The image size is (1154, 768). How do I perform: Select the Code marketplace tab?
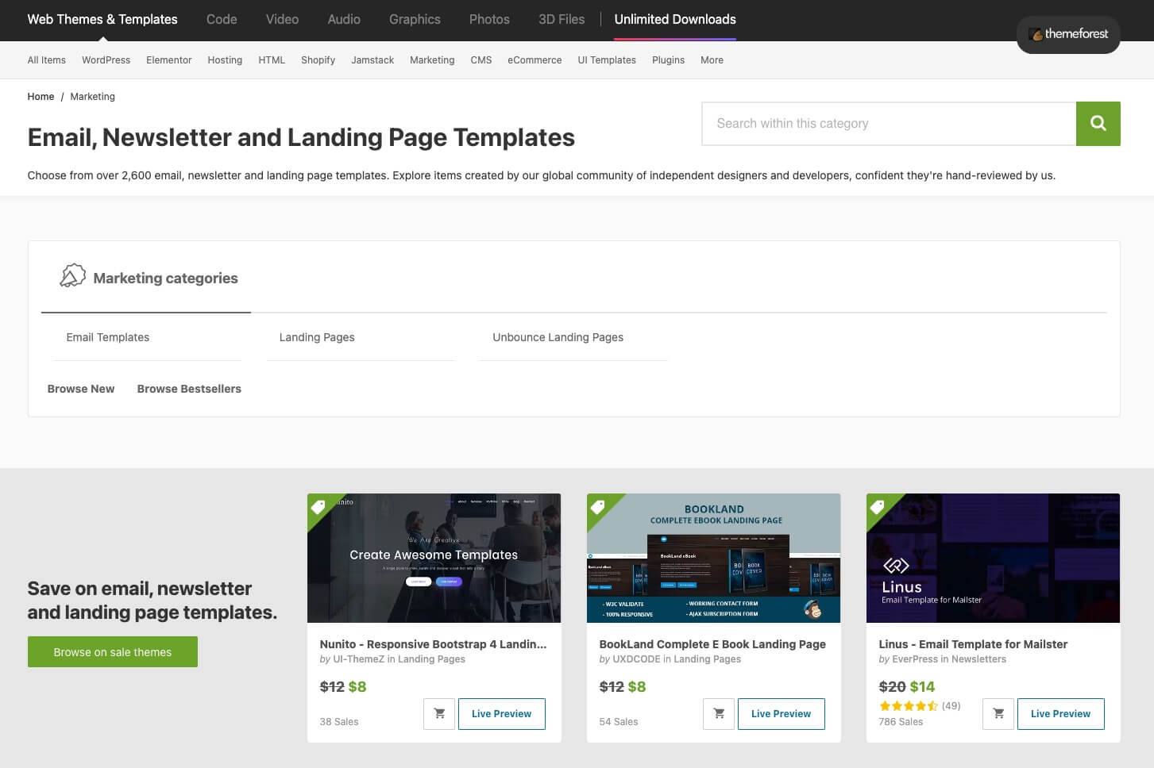[x=222, y=20]
